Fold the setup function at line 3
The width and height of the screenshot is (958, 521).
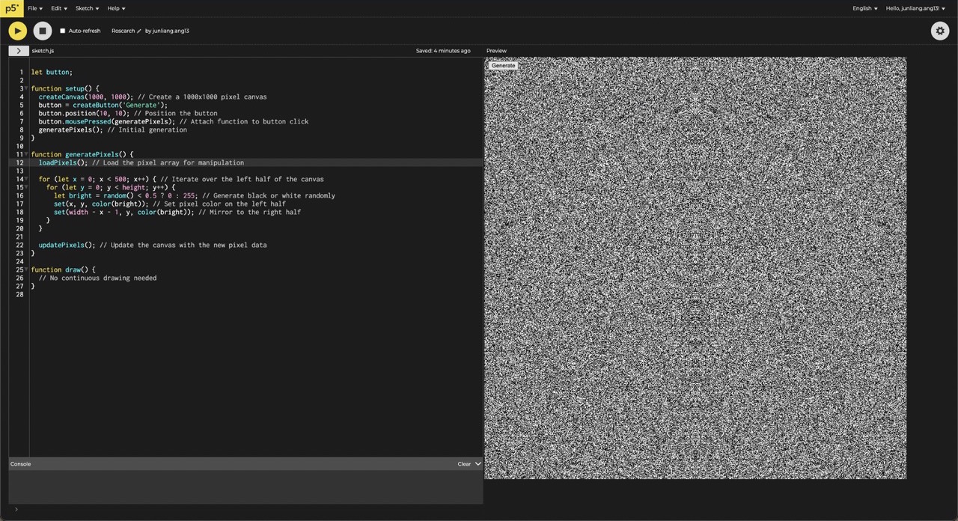(26, 88)
